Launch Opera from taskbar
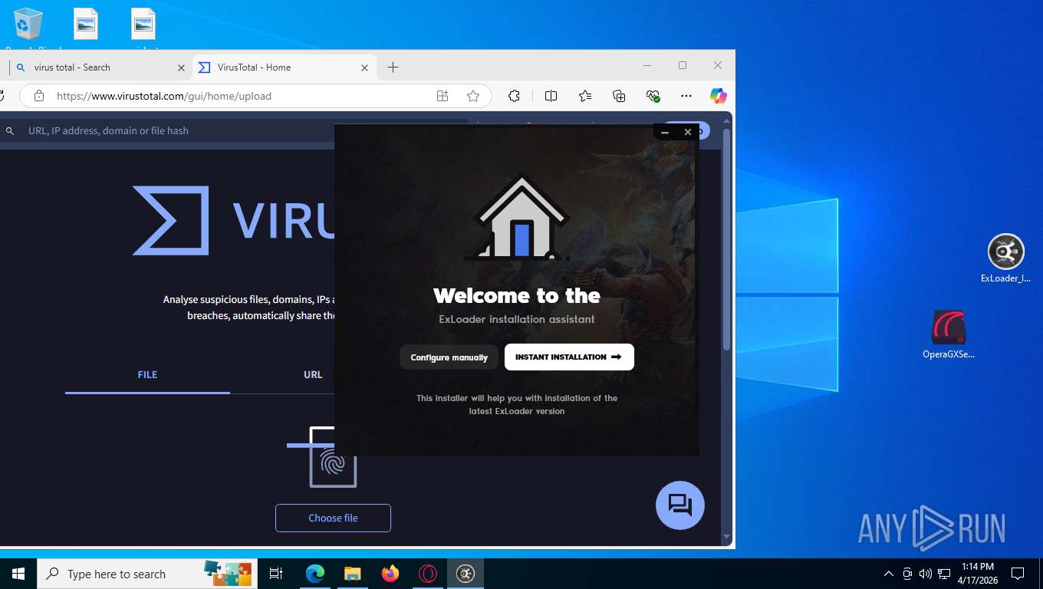Image resolution: width=1043 pixels, height=589 pixels. pyautogui.click(x=428, y=574)
